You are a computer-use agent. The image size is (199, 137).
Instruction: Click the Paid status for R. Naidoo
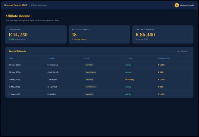(x=128, y=94)
